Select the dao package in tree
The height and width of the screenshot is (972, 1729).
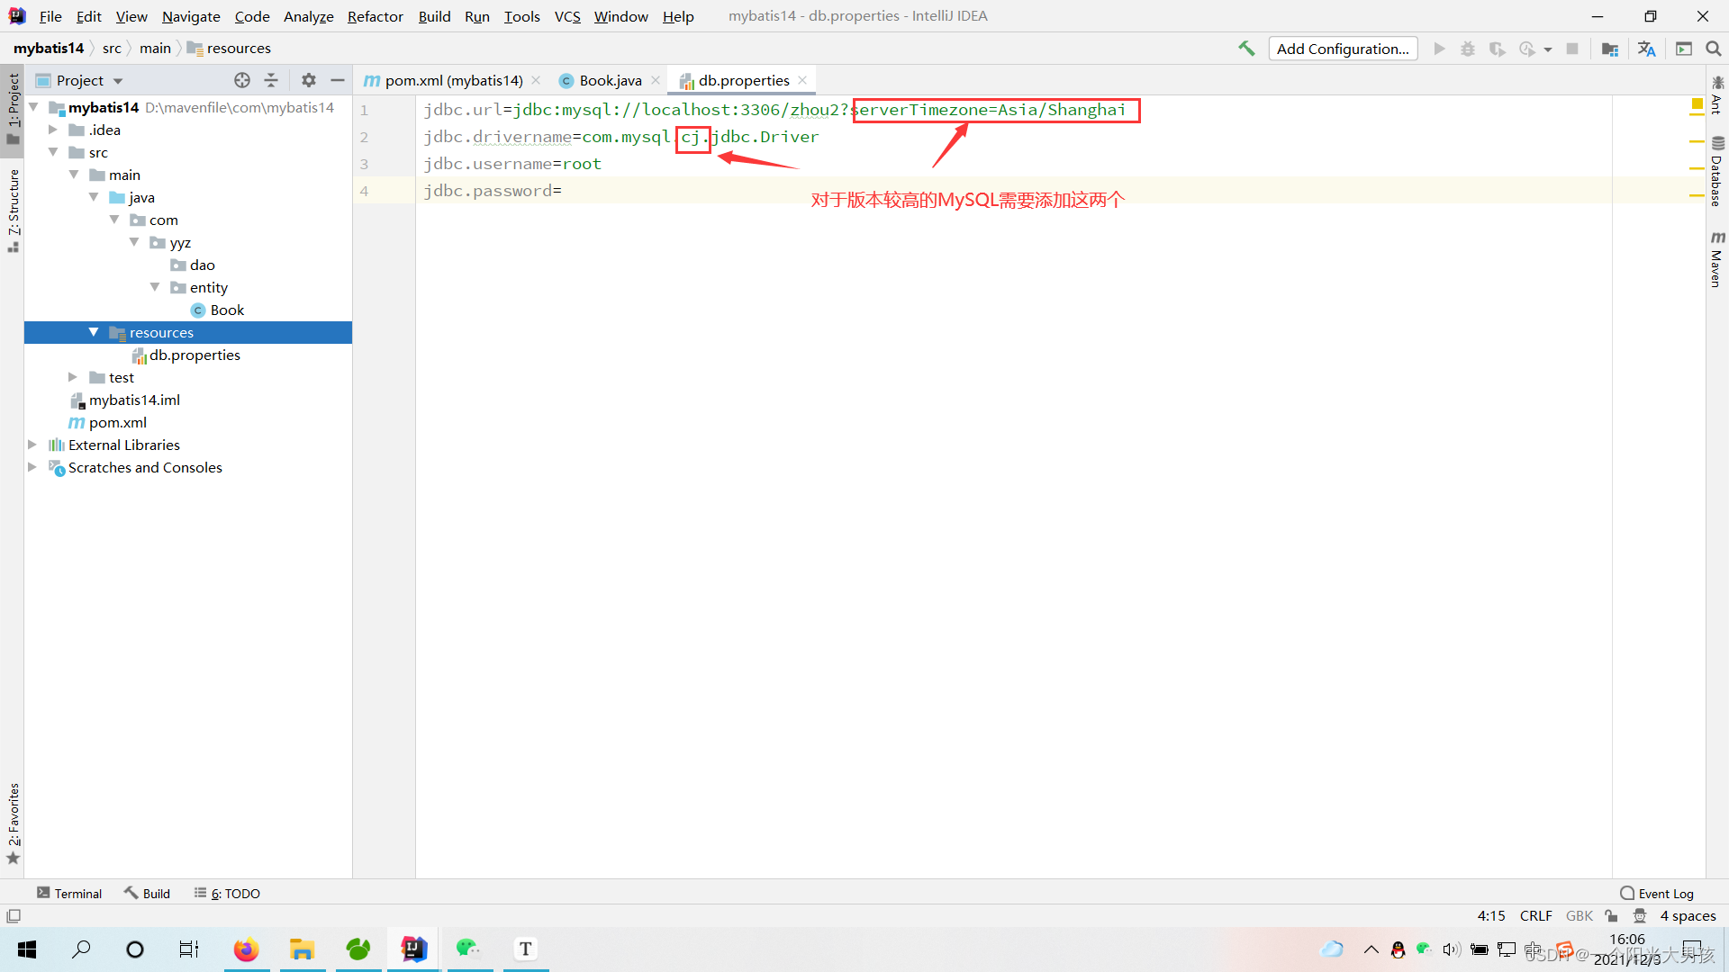click(x=202, y=265)
